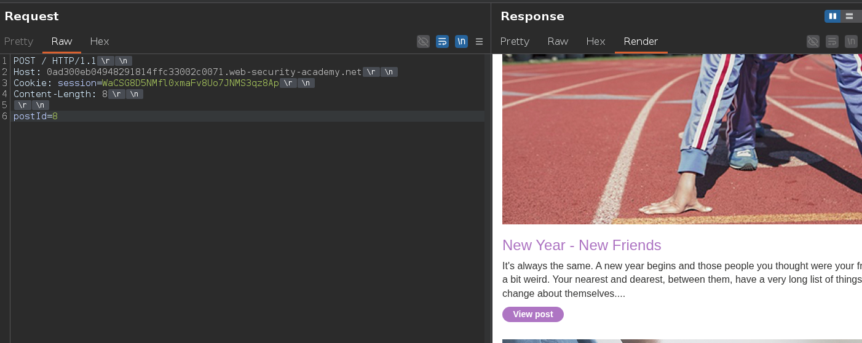Click the POST / HTTP/1.1 request line

click(55, 61)
